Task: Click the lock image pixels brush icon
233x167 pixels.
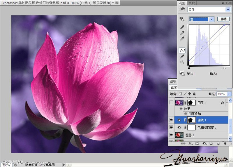Action: 185,94
